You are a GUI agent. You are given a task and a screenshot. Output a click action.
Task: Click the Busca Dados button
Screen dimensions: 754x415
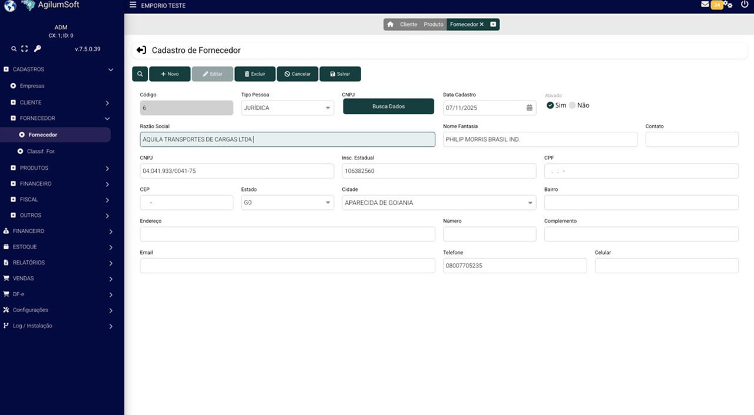click(x=388, y=106)
